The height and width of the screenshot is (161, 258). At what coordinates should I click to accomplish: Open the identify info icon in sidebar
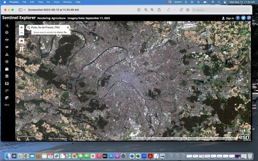[7, 62]
